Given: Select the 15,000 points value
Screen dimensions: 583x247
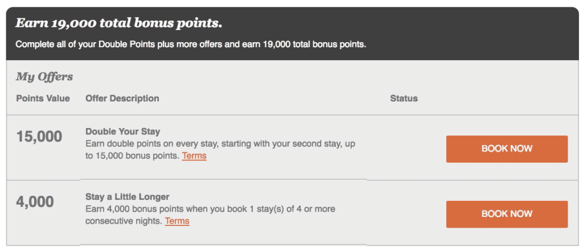Looking at the screenshot, I should pyautogui.click(x=39, y=137).
